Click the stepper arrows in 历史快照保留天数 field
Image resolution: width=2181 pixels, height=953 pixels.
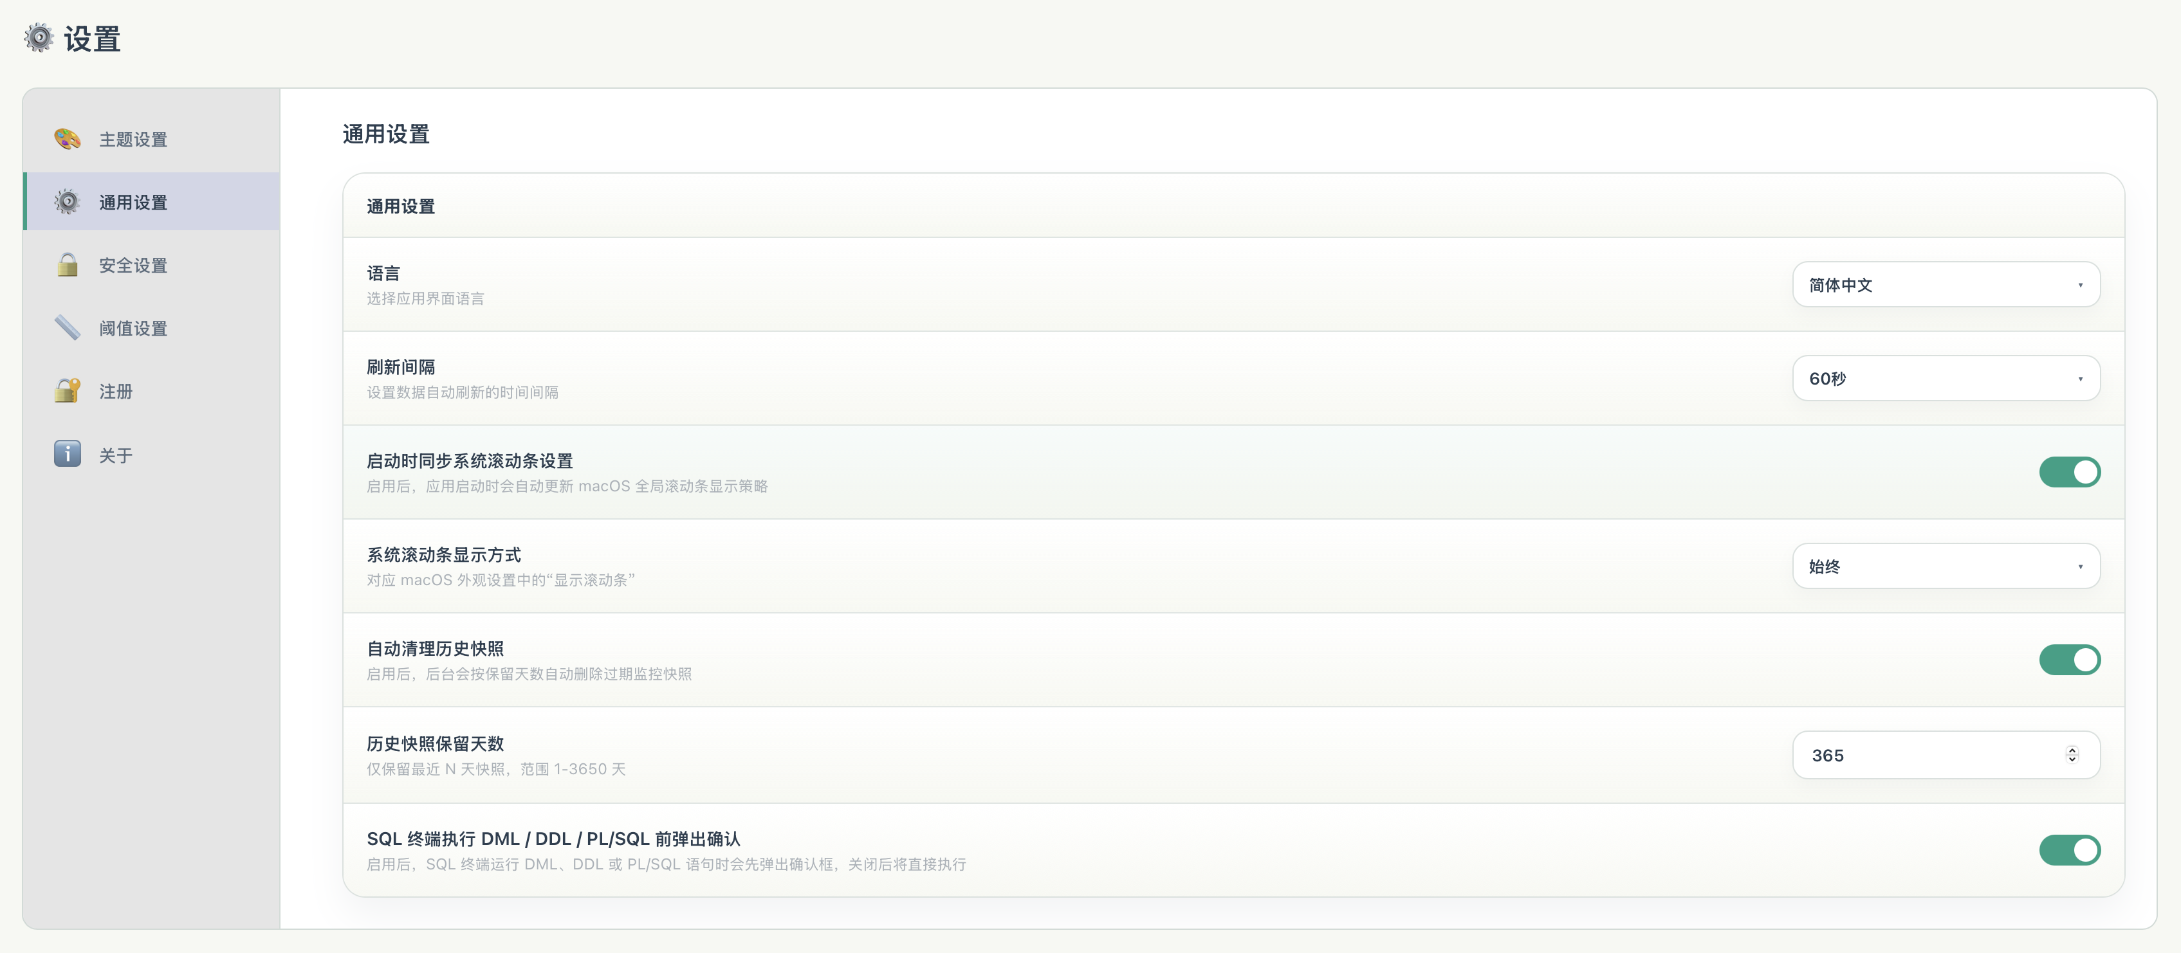click(x=2072, y=754)
